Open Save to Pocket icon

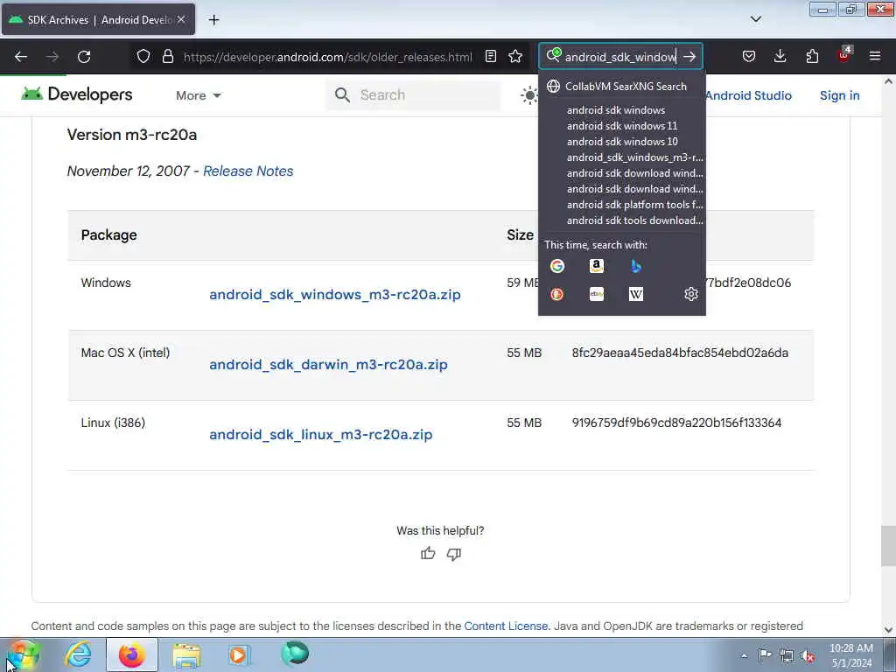[749, 57]
